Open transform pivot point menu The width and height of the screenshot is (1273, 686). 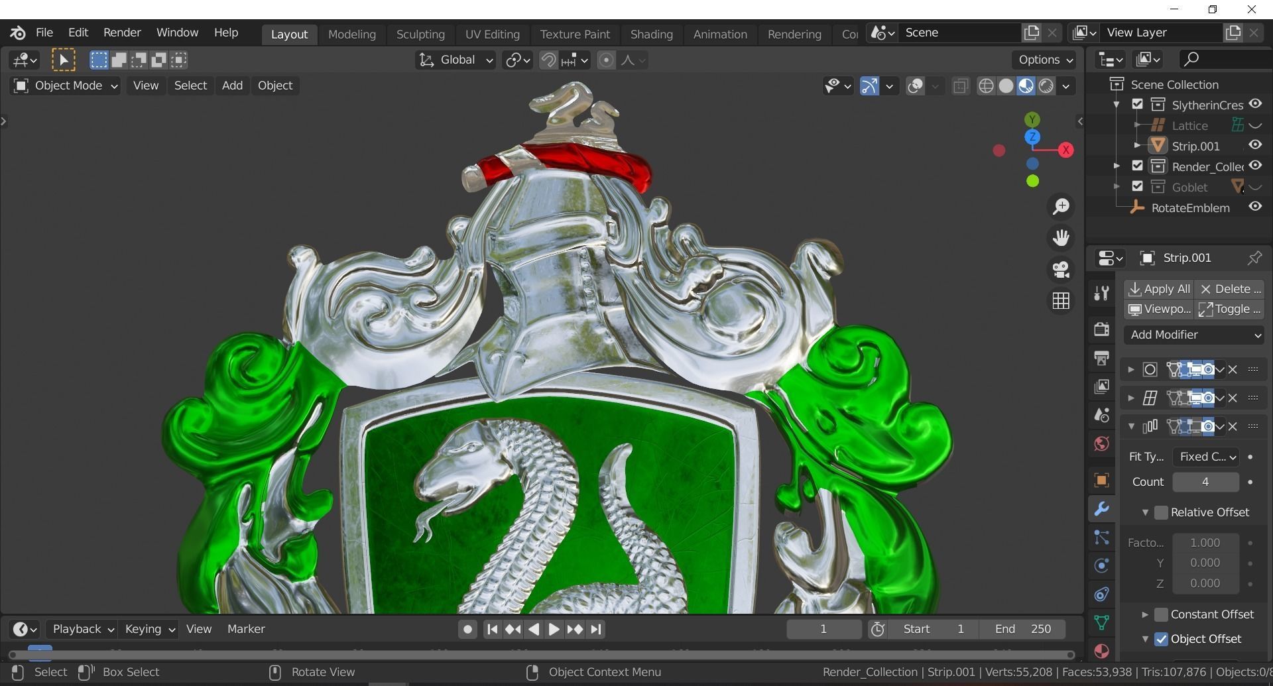pos(518,60)
